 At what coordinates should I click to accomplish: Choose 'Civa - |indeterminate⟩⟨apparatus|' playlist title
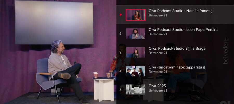click(x=177, y=67)
